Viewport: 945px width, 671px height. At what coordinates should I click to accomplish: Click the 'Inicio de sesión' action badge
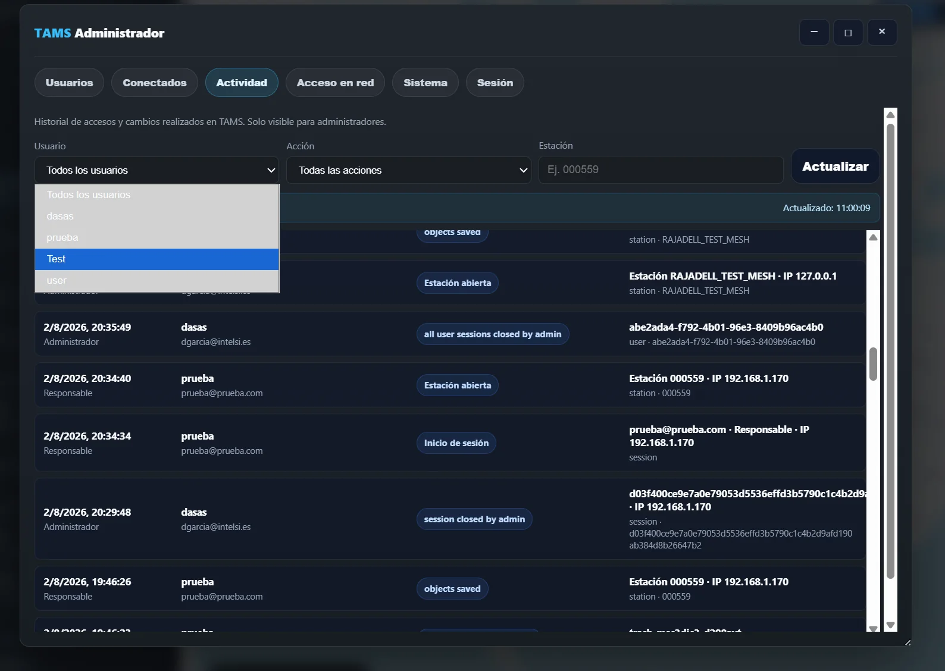(456, 443)
